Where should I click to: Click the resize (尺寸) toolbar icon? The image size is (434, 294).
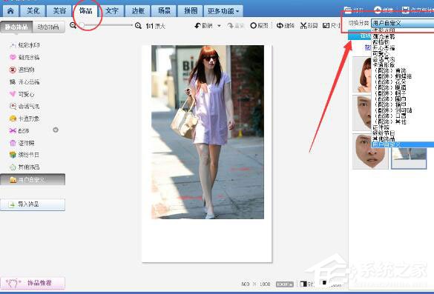tap(326, 26)
